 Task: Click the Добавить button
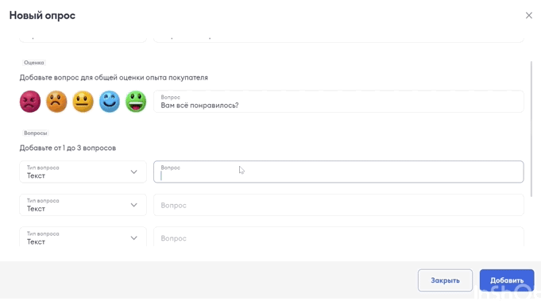click(507, 280)
